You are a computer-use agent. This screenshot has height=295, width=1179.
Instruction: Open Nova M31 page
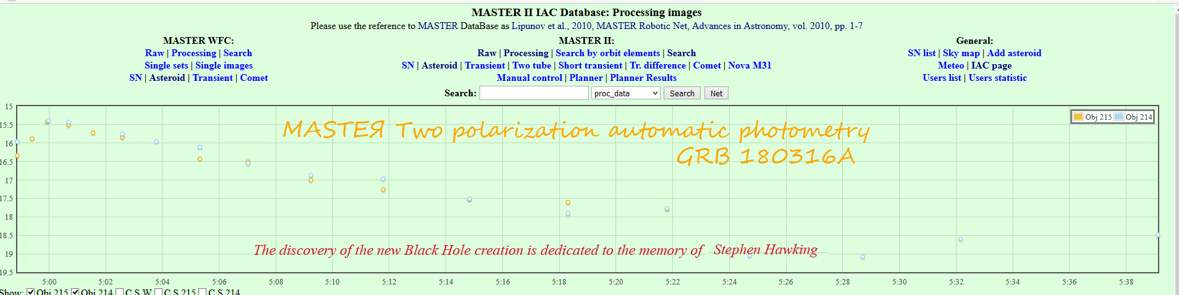pos(750,65)
